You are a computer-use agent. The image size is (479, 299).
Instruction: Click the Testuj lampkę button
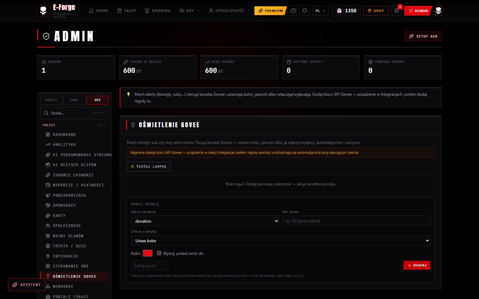148,166
